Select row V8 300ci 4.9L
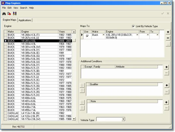 38,44
